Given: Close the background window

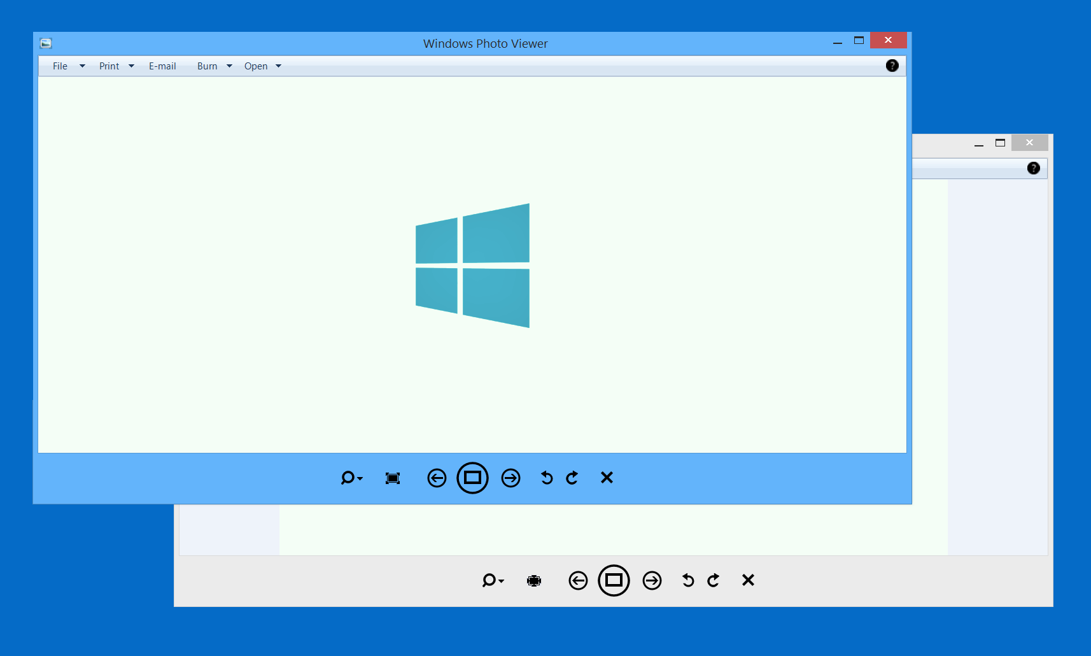Looking at the screenshot, I should pos(1030,143).
